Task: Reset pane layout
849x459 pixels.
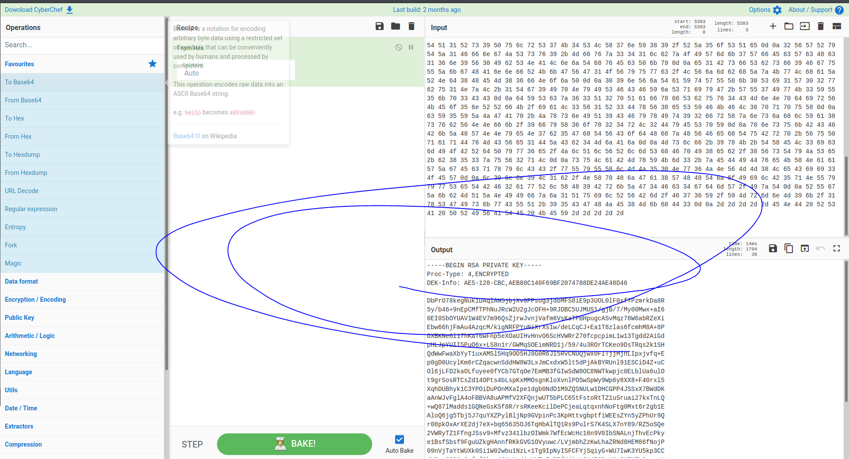Action: click(837, 26)
